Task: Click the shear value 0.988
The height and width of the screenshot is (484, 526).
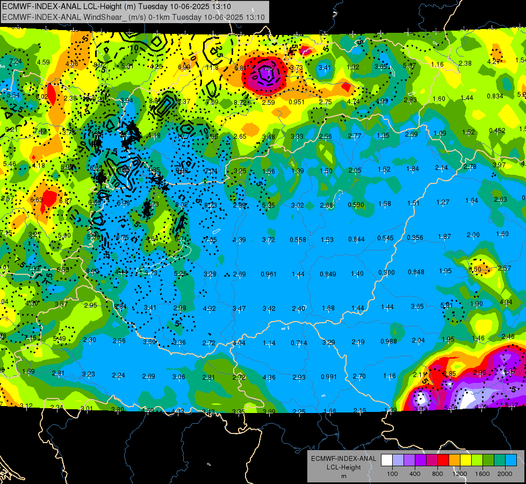Action: coord(389,341)
